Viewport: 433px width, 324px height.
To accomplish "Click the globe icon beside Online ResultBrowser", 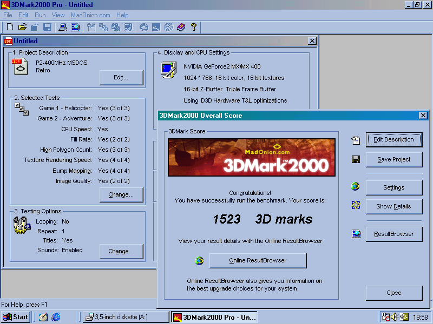I will (x=199, y=260).
